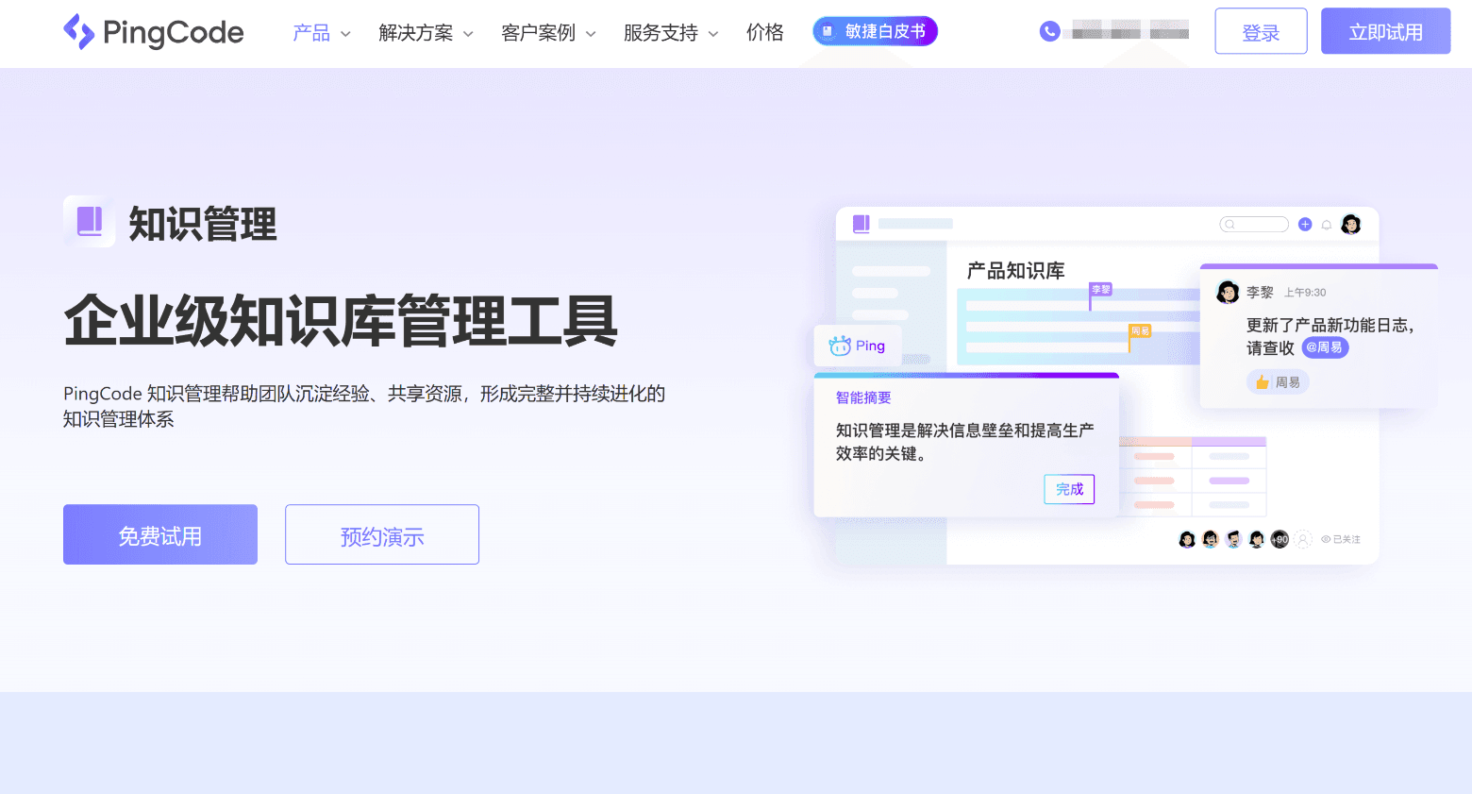Screen dimensions: 1472x794
Task: Click the 企业级知识库管理工具 headline
Action: 341,321
